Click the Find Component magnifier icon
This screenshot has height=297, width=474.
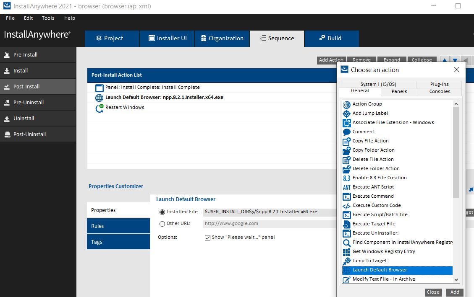coord(346,243)
